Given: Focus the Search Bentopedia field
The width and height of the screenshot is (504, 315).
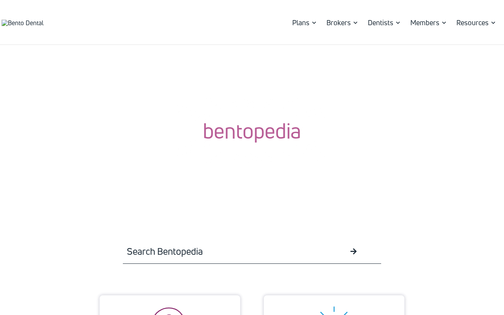Looking at the screenshot, I should pyautogui.click(x=234, y=251).
